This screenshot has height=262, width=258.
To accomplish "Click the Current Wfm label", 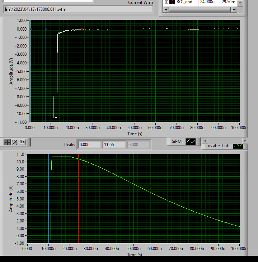I will (140, 3).
